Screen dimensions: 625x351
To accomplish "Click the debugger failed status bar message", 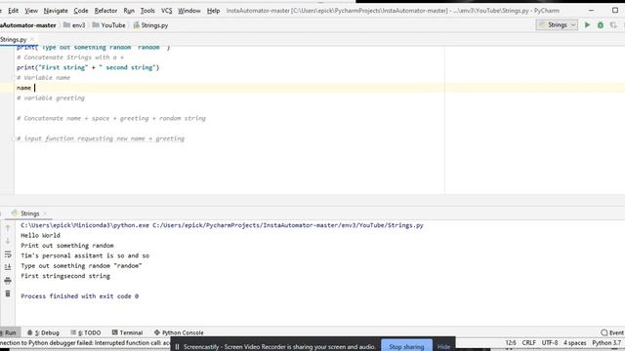I will (85, 342).
